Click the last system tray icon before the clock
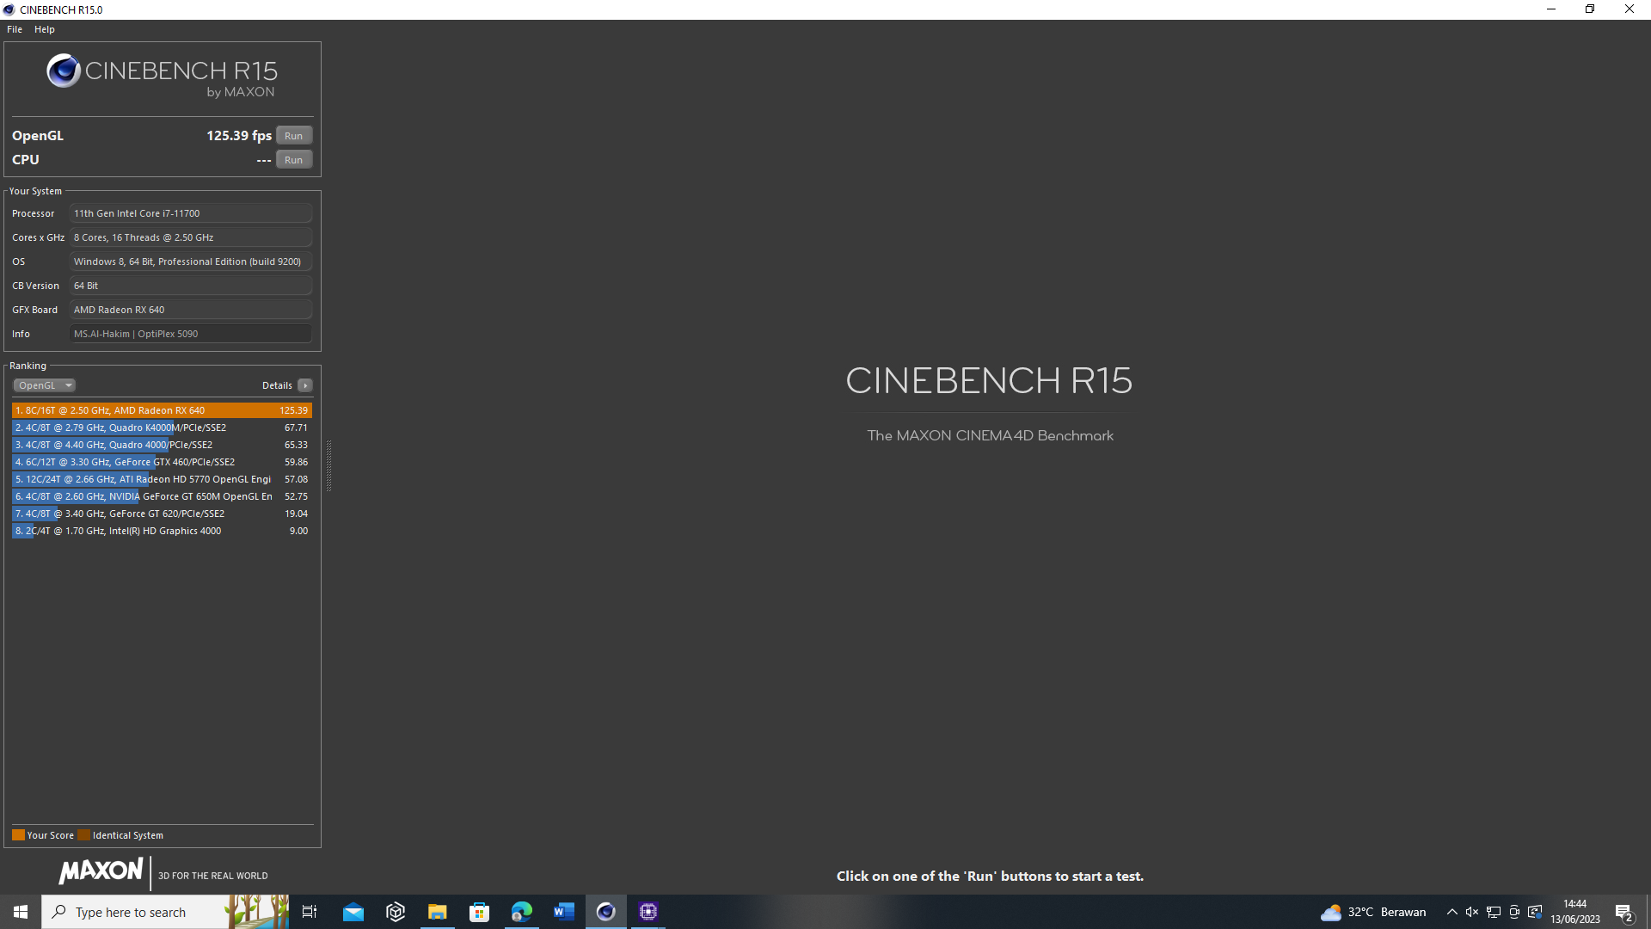1651x929 pixels. 1535,912
